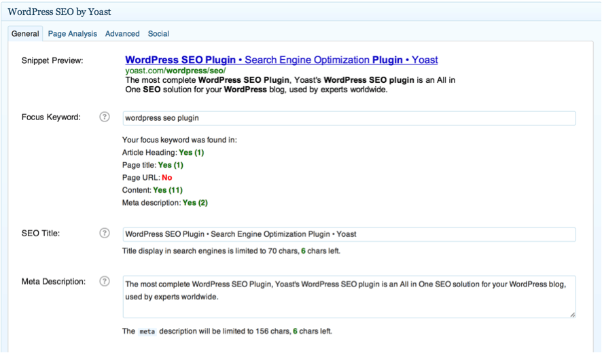Click the WordPress SEO by Yoast panel header
602x353 pixels.
(x=60, y=12)
